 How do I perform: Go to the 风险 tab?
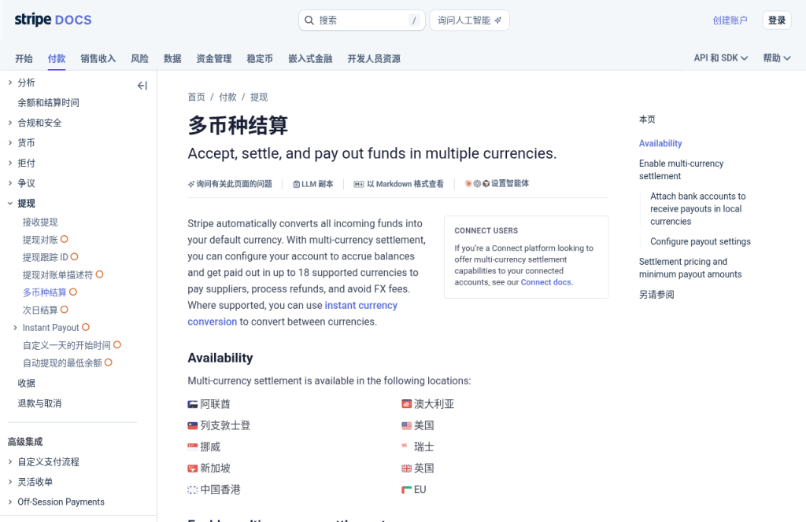[x=140, y=58]
